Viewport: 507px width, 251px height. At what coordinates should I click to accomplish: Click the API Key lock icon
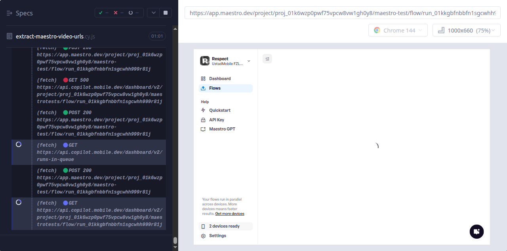pyautogui.click(x=203, y=120)
